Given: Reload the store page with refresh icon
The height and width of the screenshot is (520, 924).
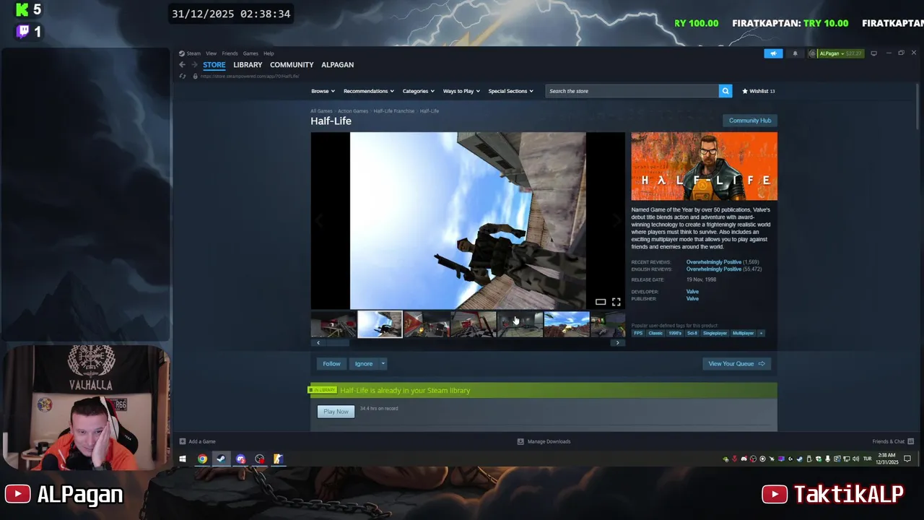Looking at the screenshot, I should click(x=182, y=76).
